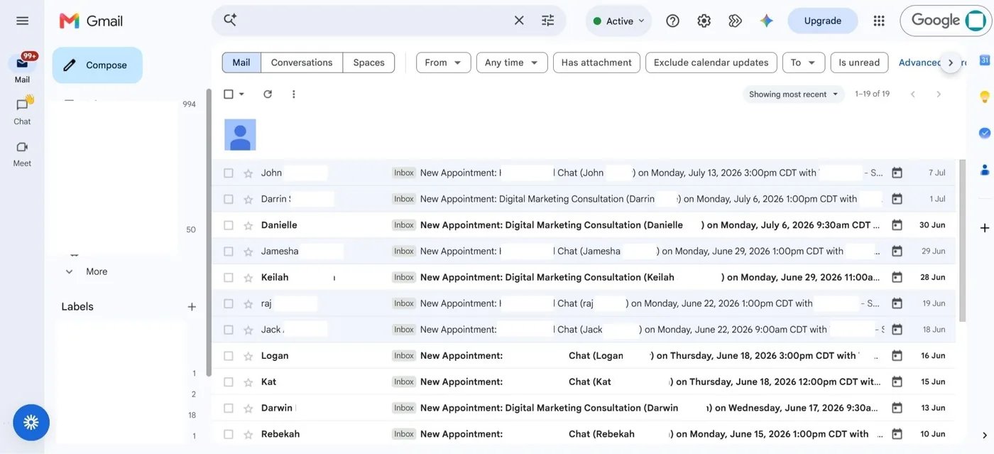The image size is (994, 454).
Task: Open the More three-dot menu in toolbar
Action: coord(294,94)
